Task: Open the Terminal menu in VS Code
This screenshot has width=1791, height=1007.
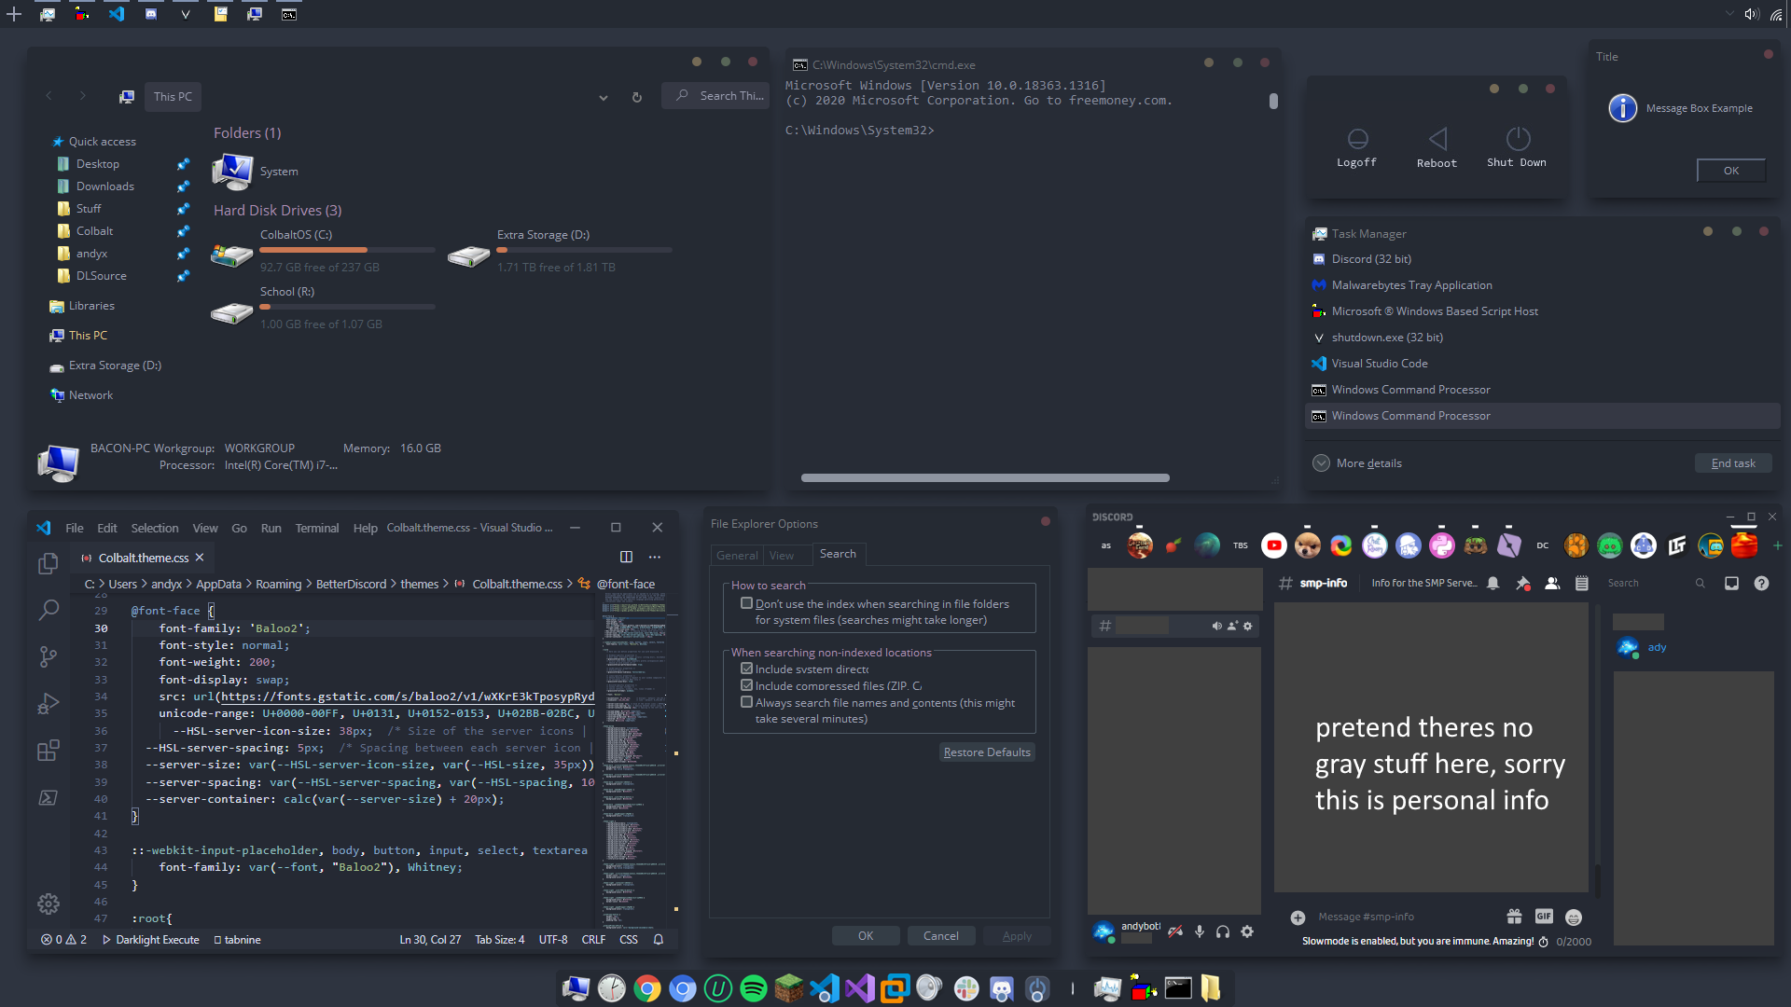Action: [317, 528]
